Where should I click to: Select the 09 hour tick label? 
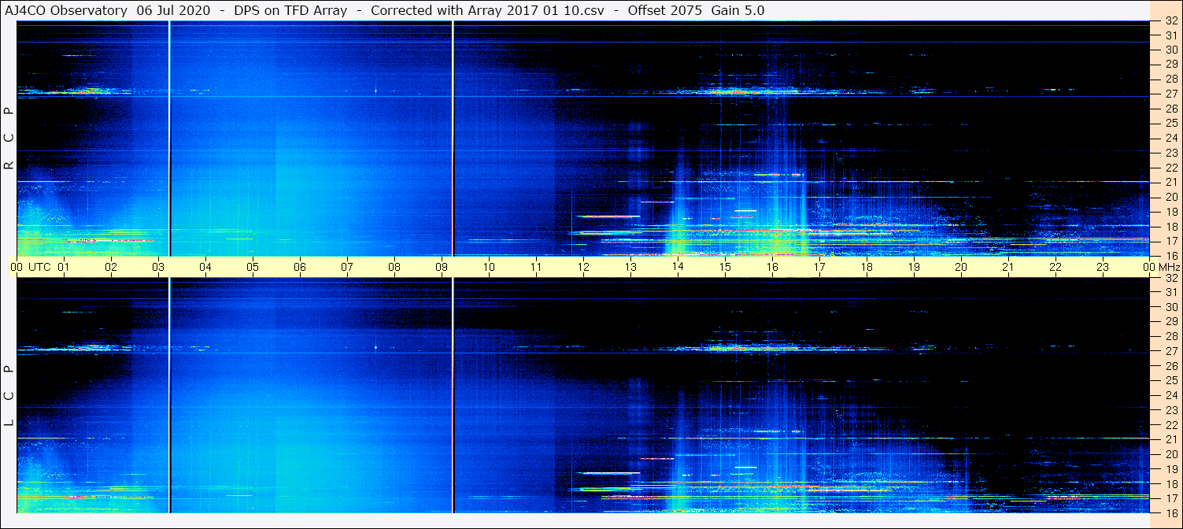pyautogui.click(x=442, y=267)
